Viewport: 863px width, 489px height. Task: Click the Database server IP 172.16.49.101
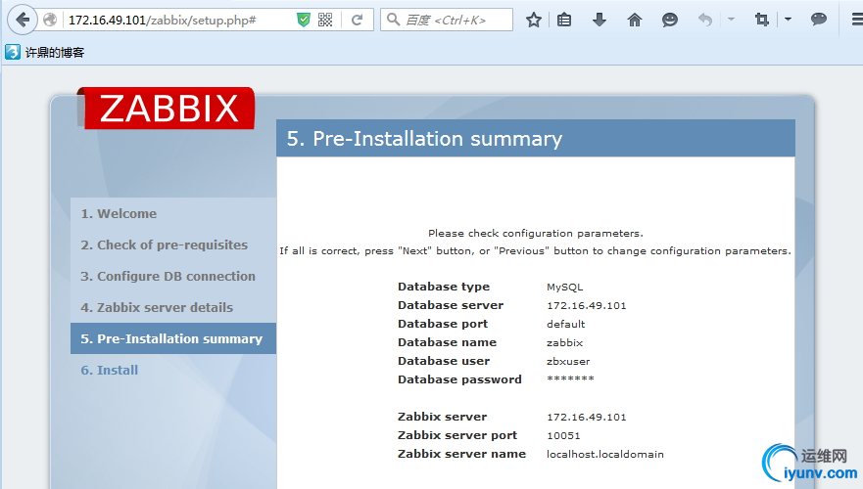click(587, 306)
